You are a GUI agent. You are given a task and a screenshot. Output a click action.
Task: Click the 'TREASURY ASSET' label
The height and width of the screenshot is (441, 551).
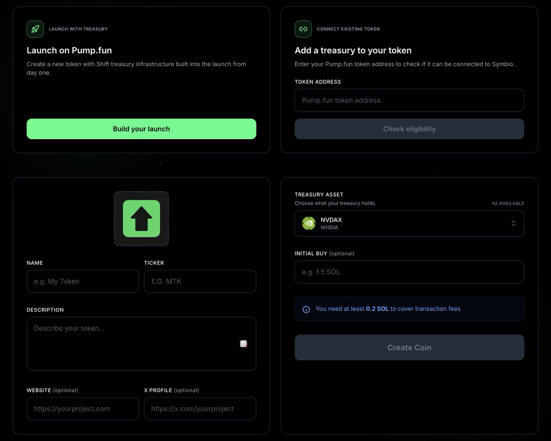pos(319,195)
